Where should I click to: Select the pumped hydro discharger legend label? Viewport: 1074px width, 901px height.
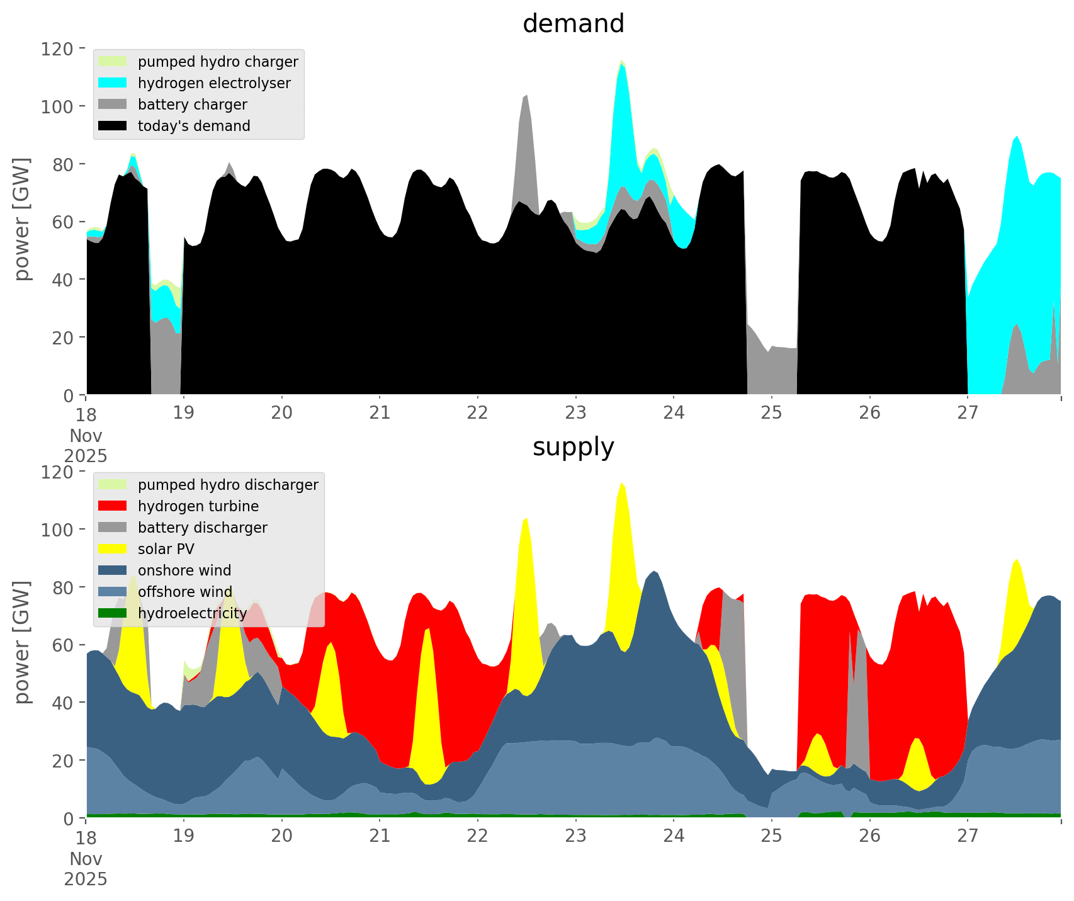pos(228,485)
